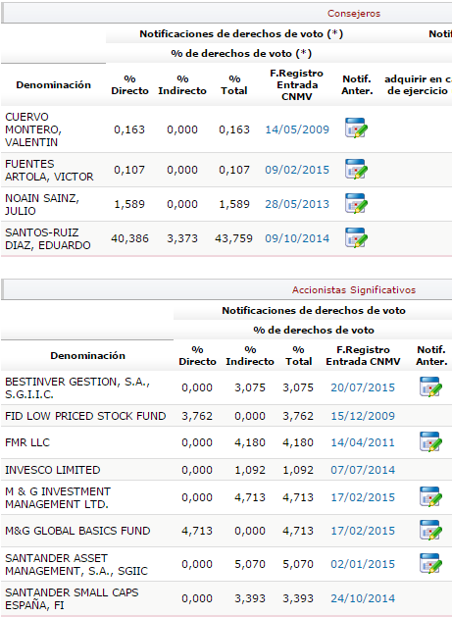Select the name CUERVO MONTERO, VALENTIN
The image size is (452, 617).
point(33,129)
